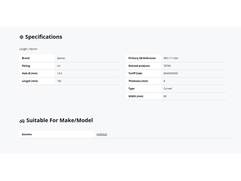Select the Sovema make row
Image resolution: width=241 pixels, height=181 pixels.
pyautogui.click(x=126, y=134)
